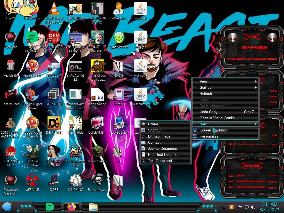Choose Undo Copy in context menu
This screenshot has width=284, height=213.
pos(225,112)
